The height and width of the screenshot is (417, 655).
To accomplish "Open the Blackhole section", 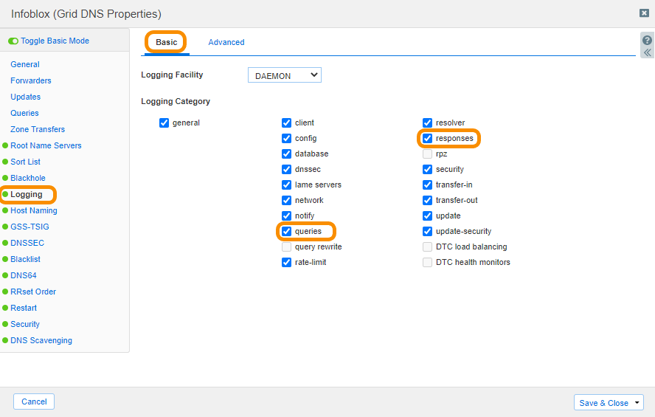I will point(28,178).
